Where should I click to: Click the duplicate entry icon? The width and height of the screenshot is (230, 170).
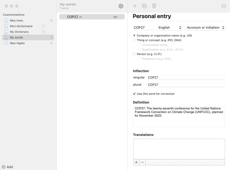[x=144, y=6]
